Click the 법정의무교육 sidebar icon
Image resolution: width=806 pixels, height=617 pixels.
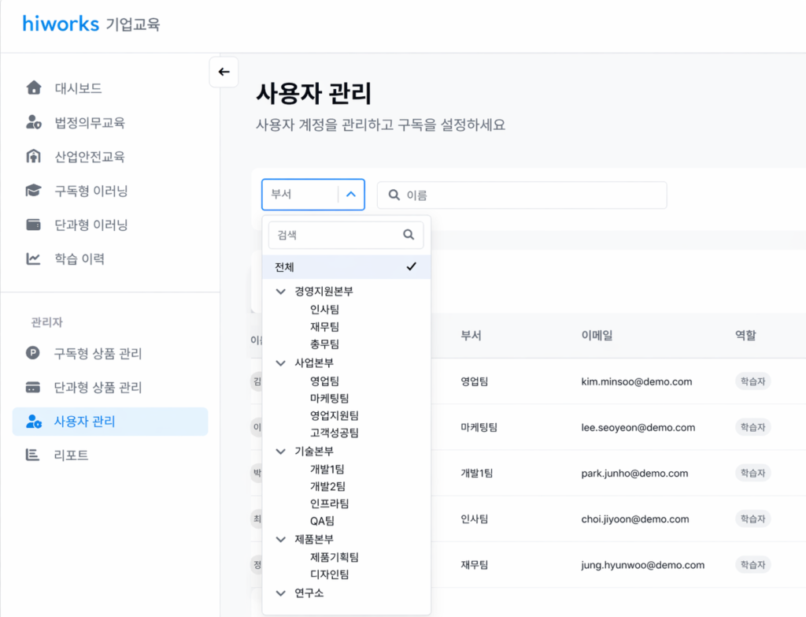point(33,123)
